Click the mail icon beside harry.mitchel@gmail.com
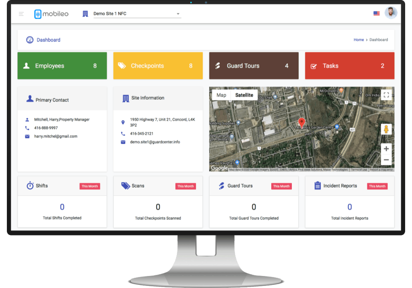The image size is (412, 288). (x=27, y=136)
